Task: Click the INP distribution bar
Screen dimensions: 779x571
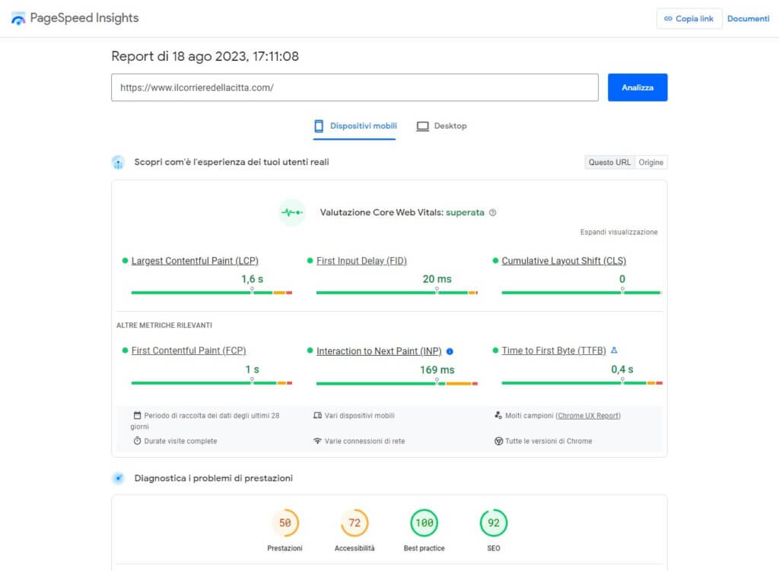Action: pyautogui.click(x=397, y=383)
